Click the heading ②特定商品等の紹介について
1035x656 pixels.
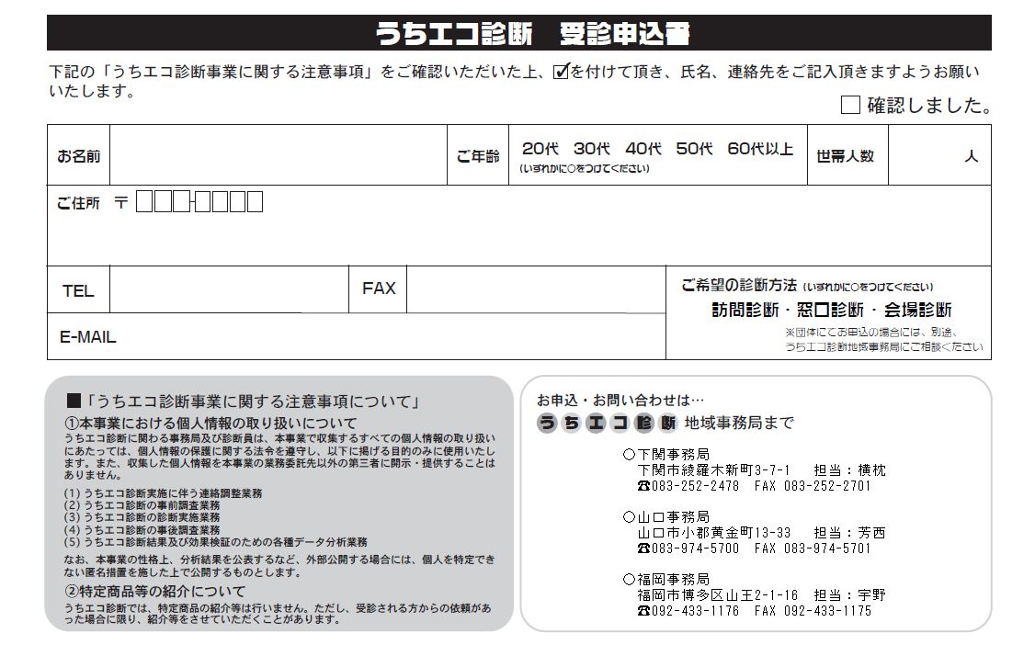click(154, 592)
